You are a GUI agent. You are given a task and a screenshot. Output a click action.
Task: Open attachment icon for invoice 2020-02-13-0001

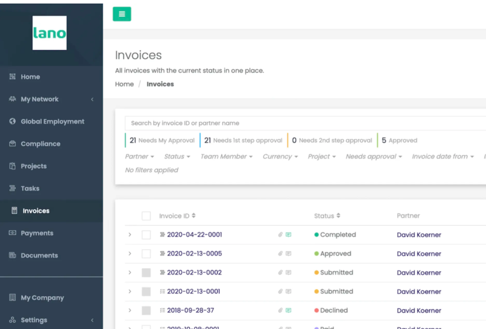(280, 291)
